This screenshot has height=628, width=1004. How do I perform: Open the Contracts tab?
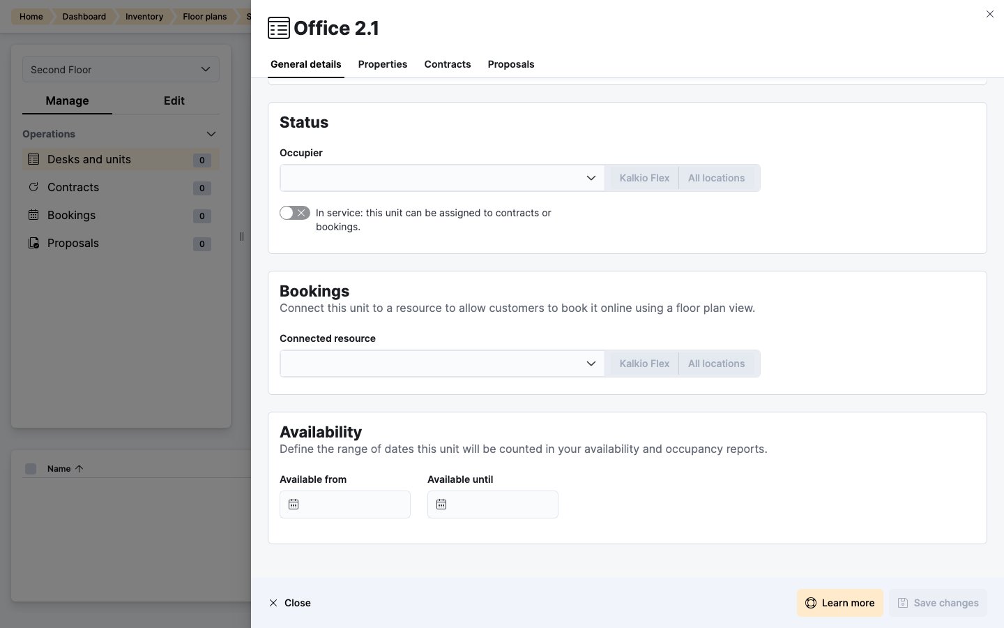448,64
